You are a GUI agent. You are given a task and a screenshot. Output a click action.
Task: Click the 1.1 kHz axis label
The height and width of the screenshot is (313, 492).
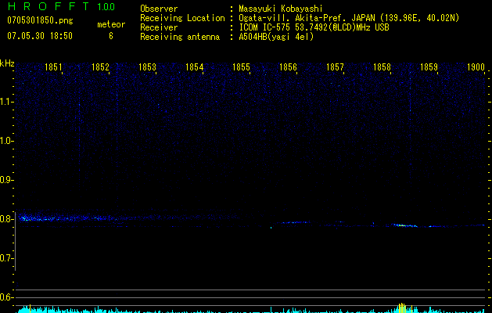click(6, 102)
